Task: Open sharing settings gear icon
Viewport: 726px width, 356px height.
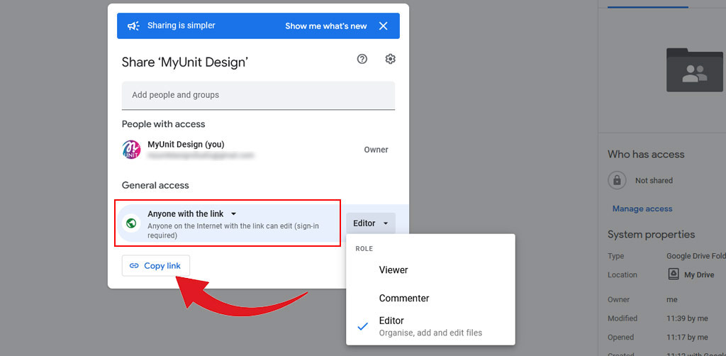Action: 391,59
